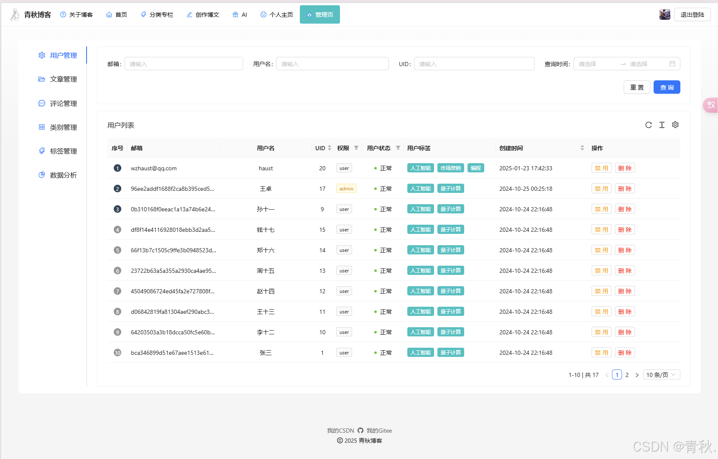Screen dimensions: 718x459
Task: Delete the user 王卓 with 删除
Action: [624, 189]
